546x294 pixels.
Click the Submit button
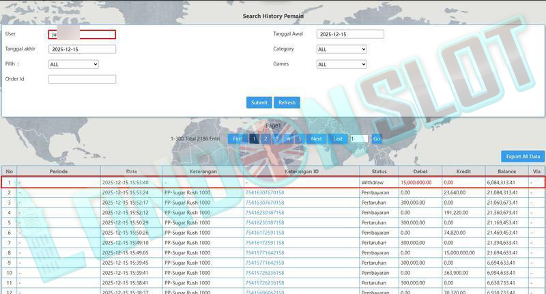pyautogui.click(x=259, y=102)
